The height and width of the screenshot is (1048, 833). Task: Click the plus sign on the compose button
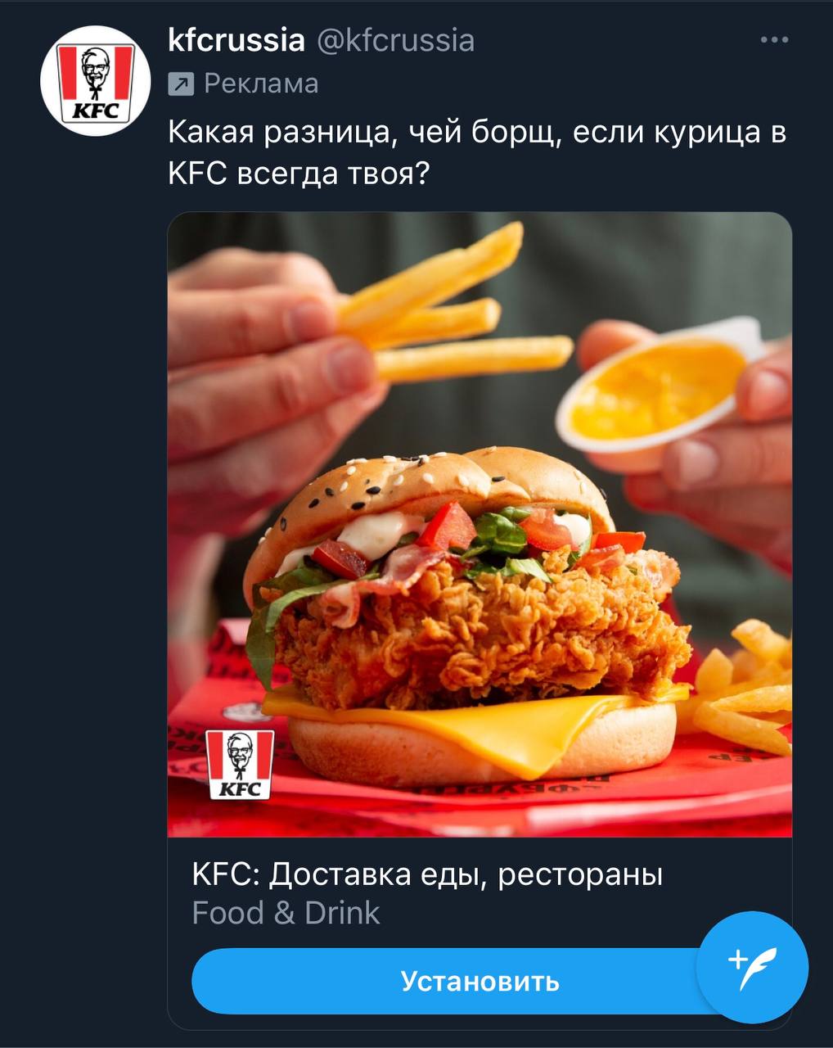(x=738, y=959)
